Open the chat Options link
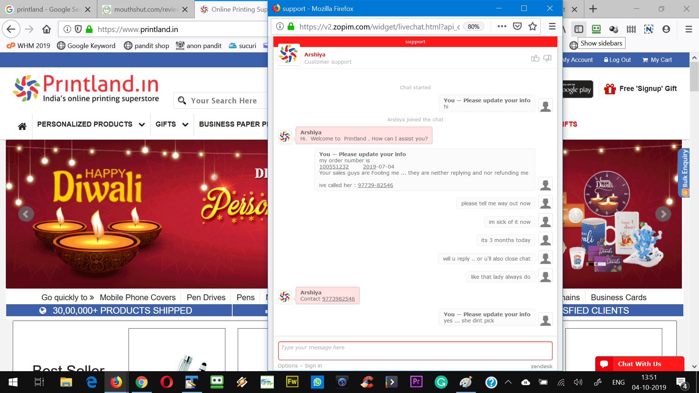Viewport: 699px width, 393px height. (288, 366)
